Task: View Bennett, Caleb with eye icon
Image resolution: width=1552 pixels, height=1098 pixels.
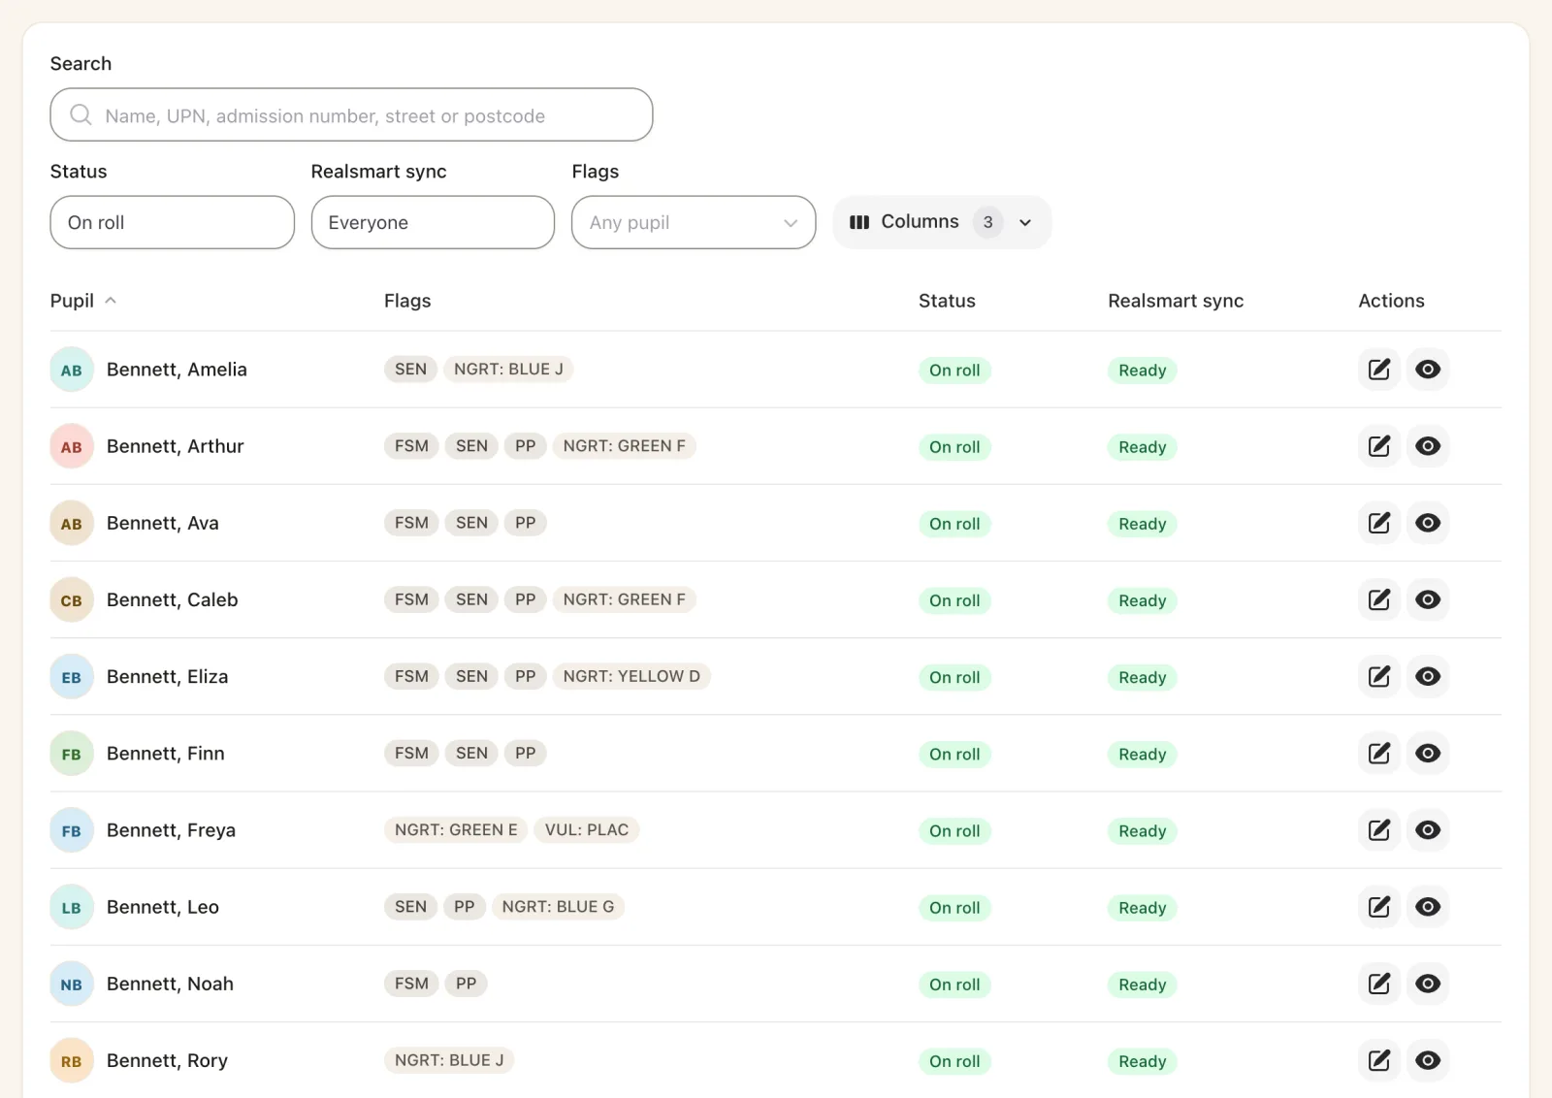Action: click(x=1427, y=599)
